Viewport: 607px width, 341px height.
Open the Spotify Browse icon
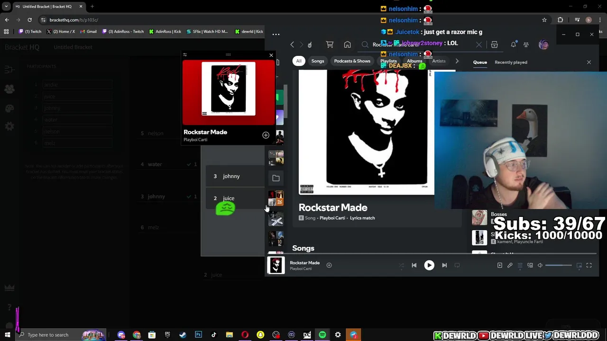click(494, 45)
